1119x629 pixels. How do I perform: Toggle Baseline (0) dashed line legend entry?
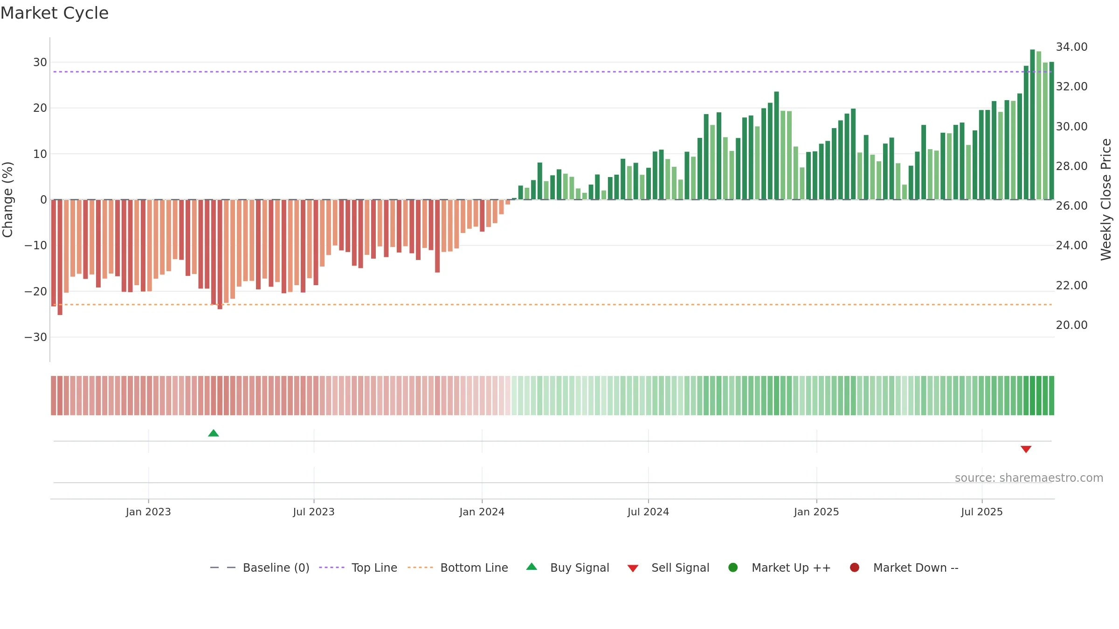(260, 567)
